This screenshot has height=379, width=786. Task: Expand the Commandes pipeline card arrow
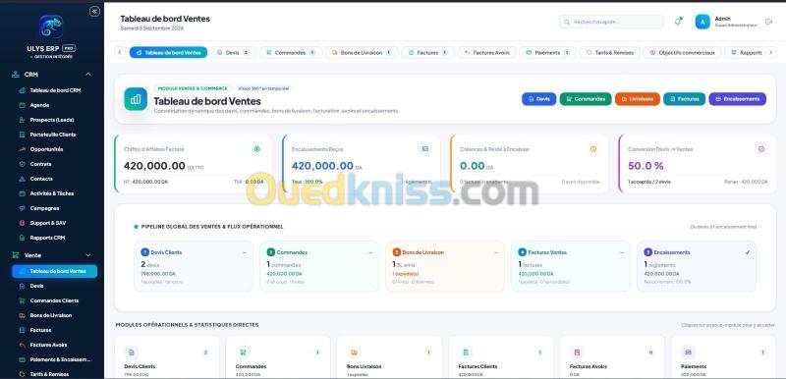coord(370,253)
